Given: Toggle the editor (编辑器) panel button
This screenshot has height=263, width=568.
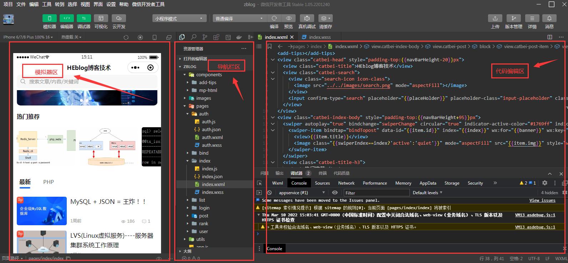Looking at the screenshot, I should 67,18.
